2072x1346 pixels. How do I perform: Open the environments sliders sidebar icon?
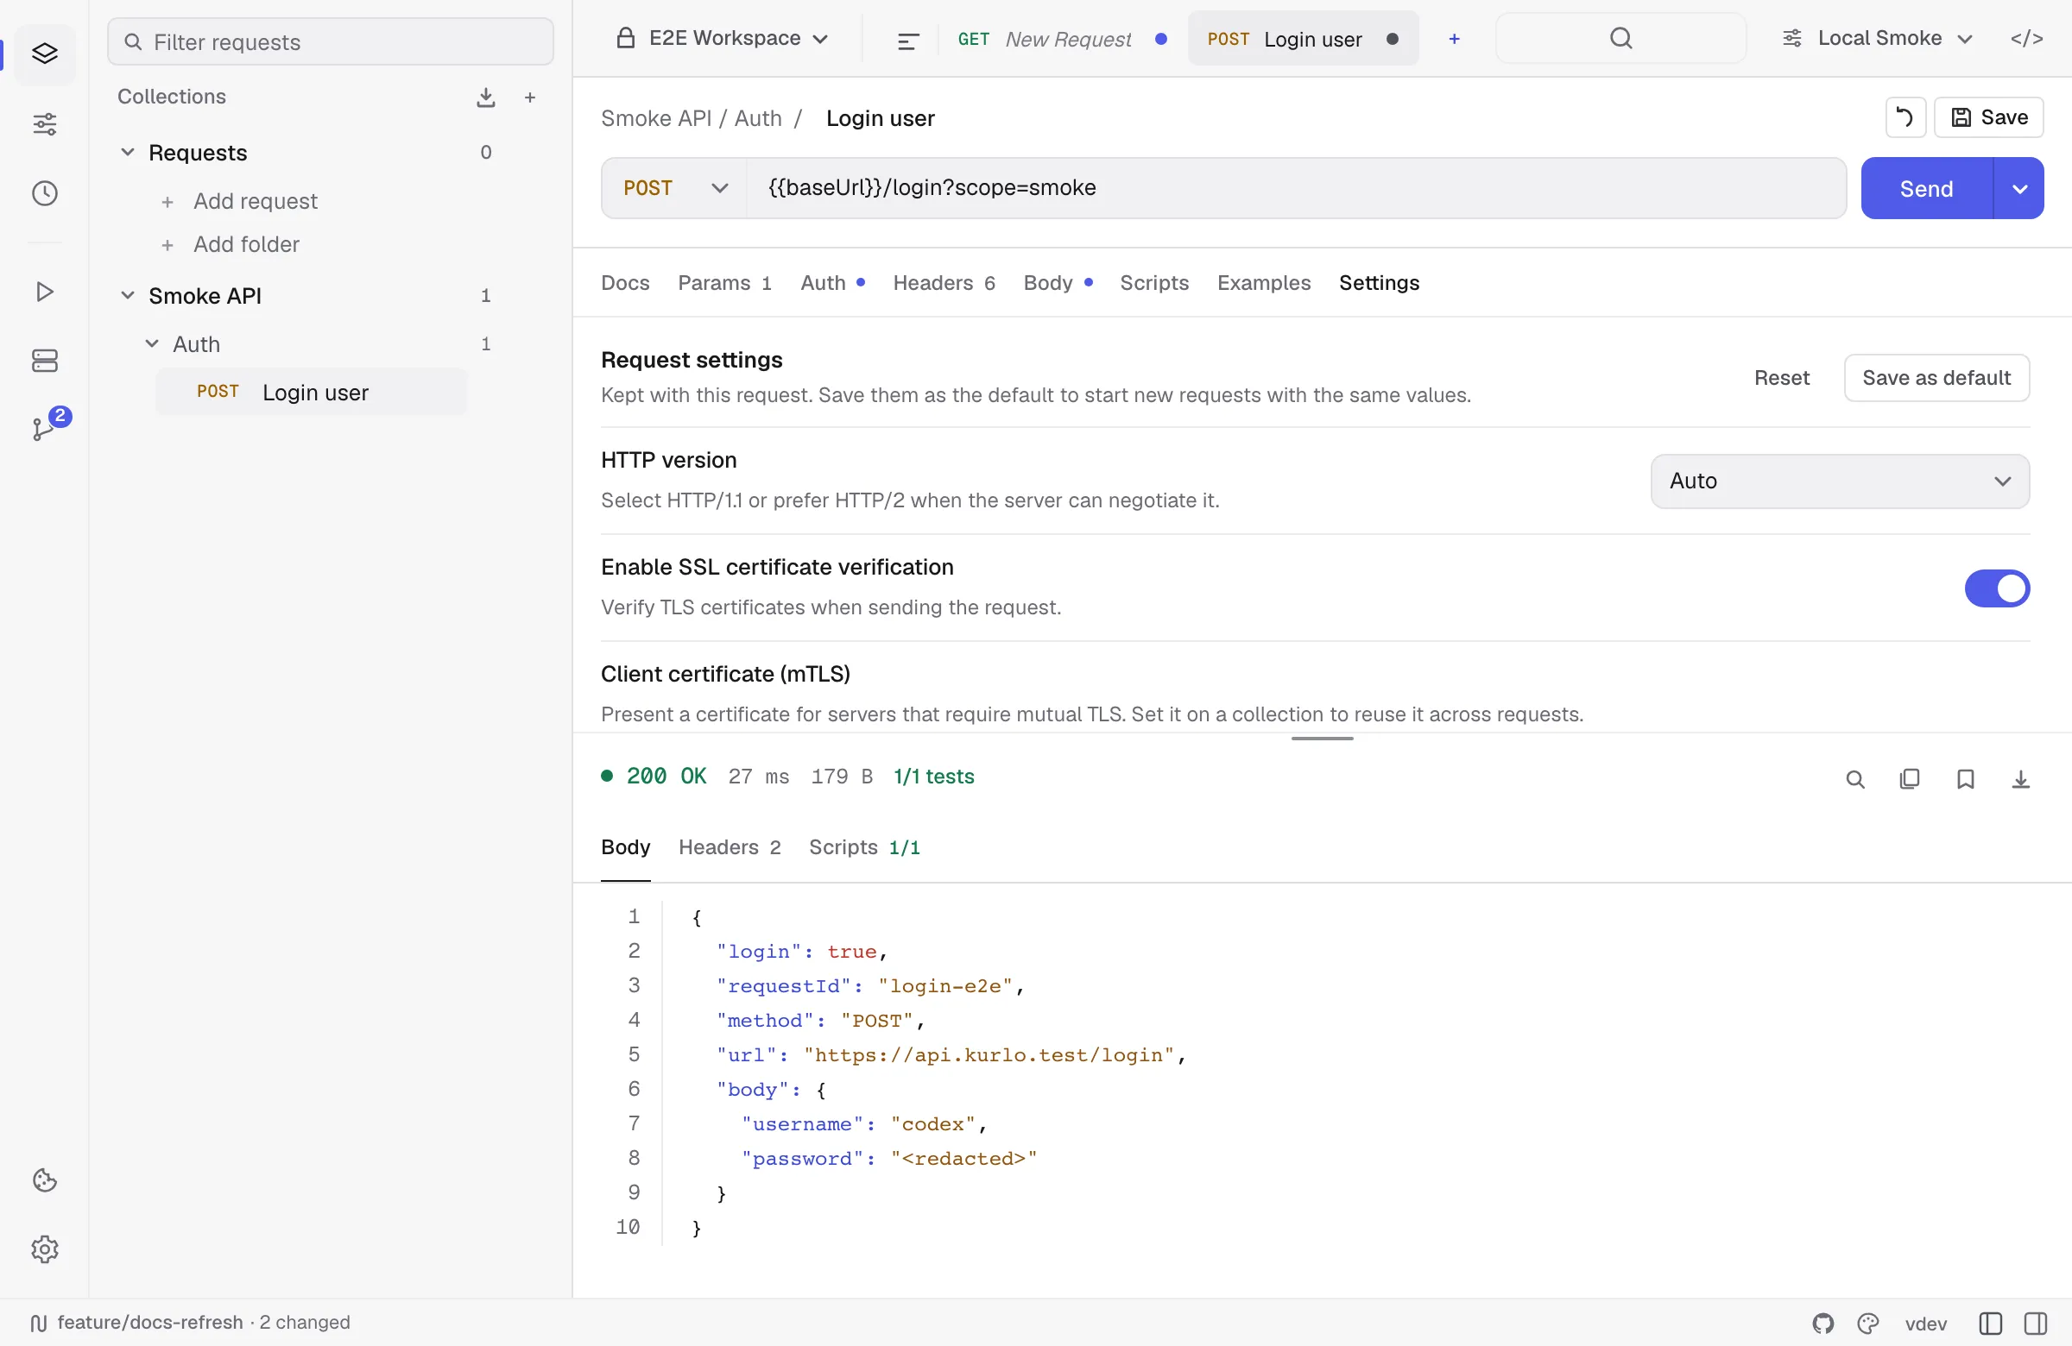click(x=44, y=124)
